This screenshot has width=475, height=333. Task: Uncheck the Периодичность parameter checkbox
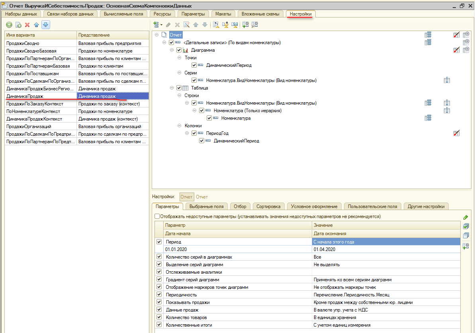click(x=159, y=295)
